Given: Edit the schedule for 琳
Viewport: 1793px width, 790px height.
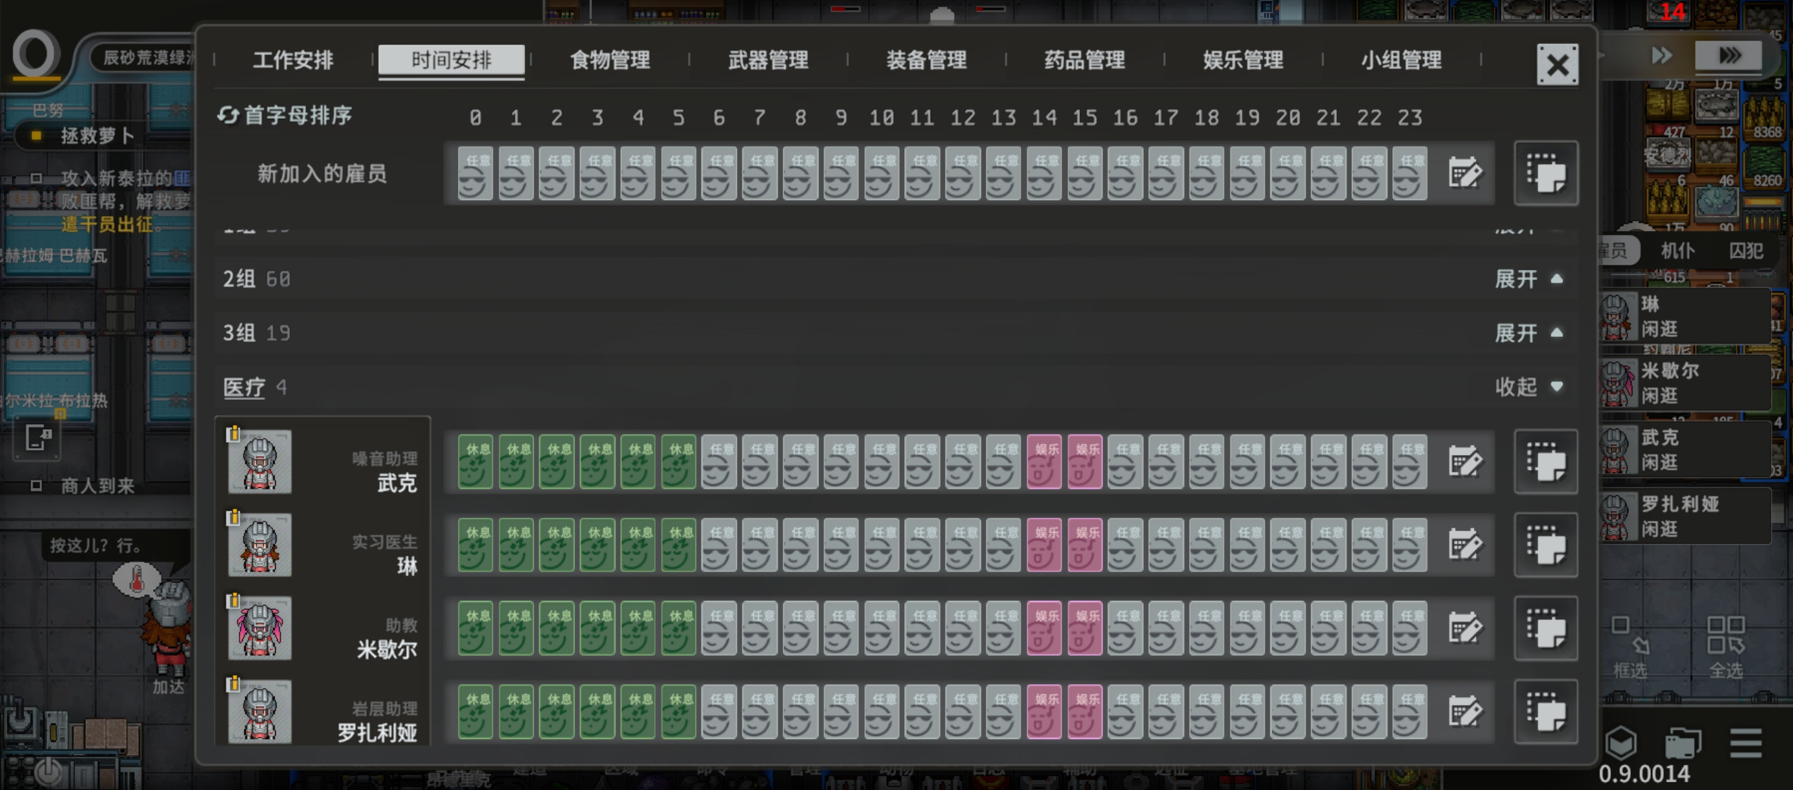Looking at the screenshot, I should (x=1464, y=545).
